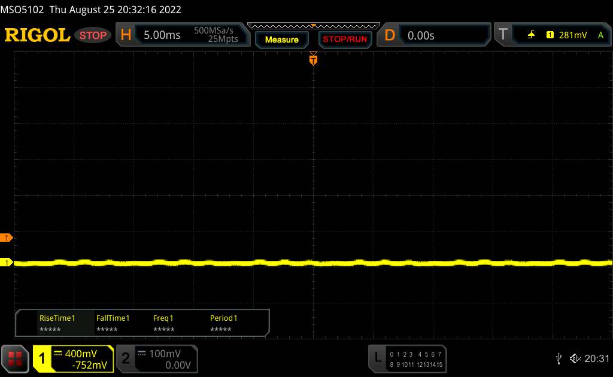The image size is (613, 377).
Task: Click the yellow channel 1 waveform trace
Action: (x=312, y=263)
